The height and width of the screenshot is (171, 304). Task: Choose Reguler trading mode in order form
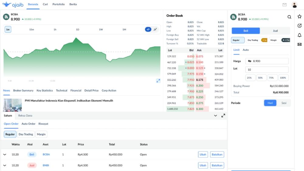tap(238, 40)
